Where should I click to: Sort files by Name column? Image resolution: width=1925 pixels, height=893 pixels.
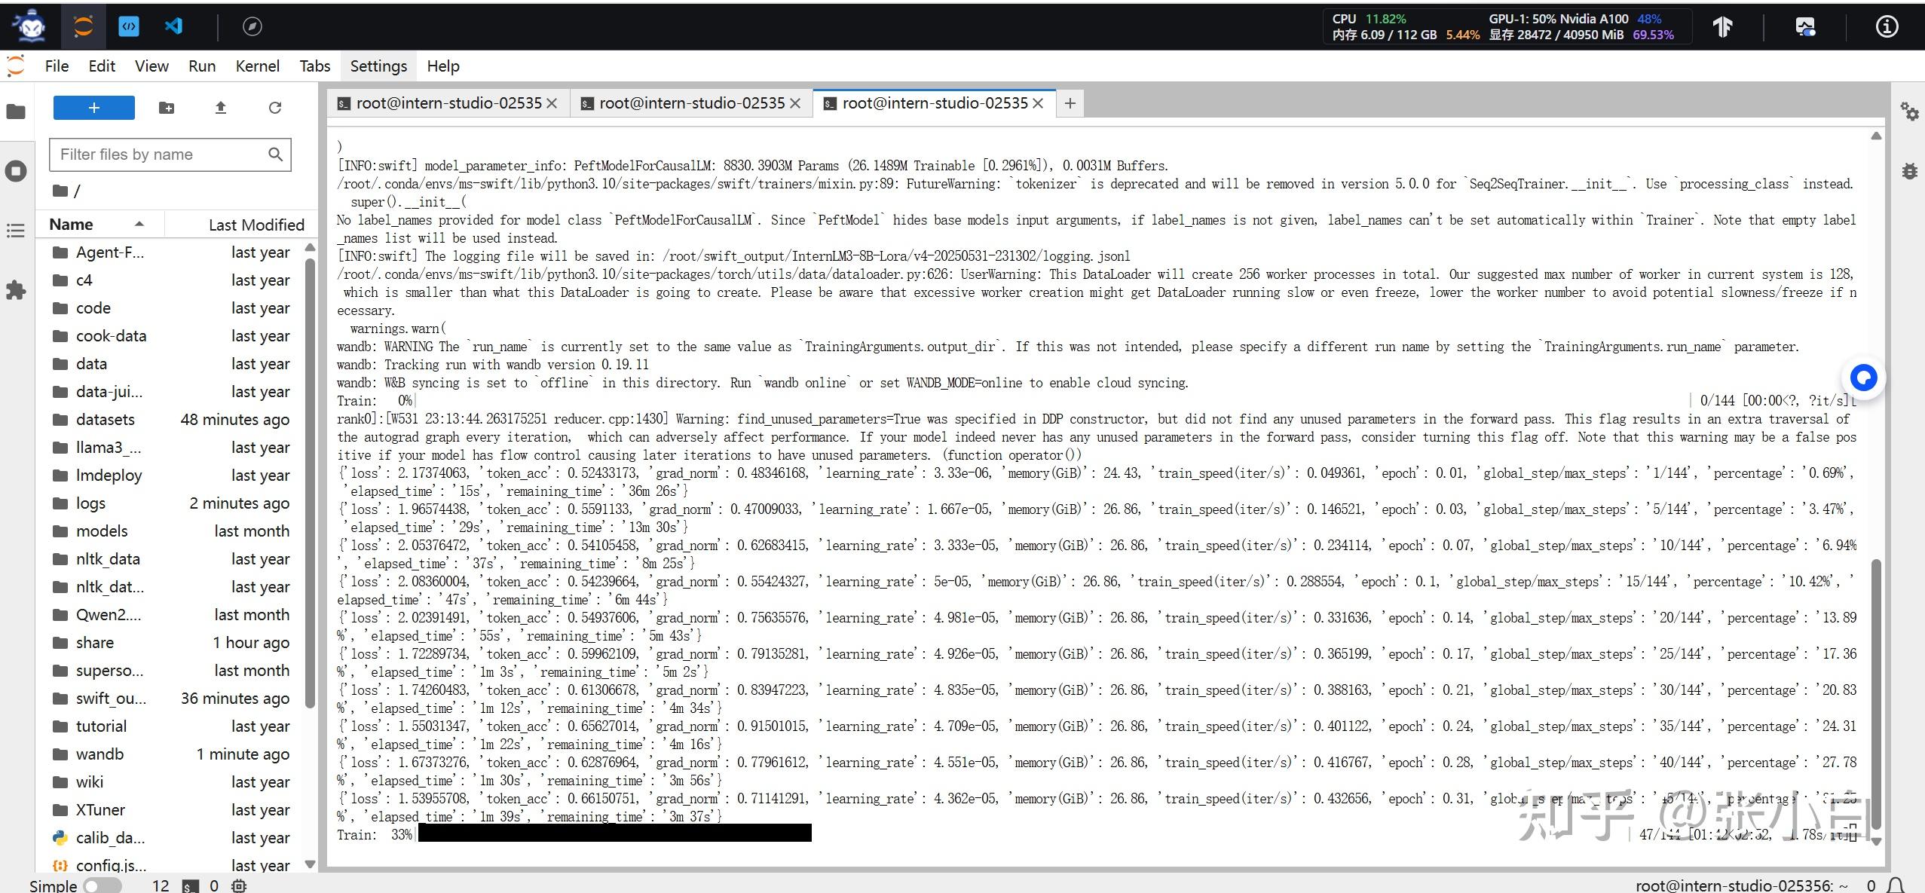point(72,225)
